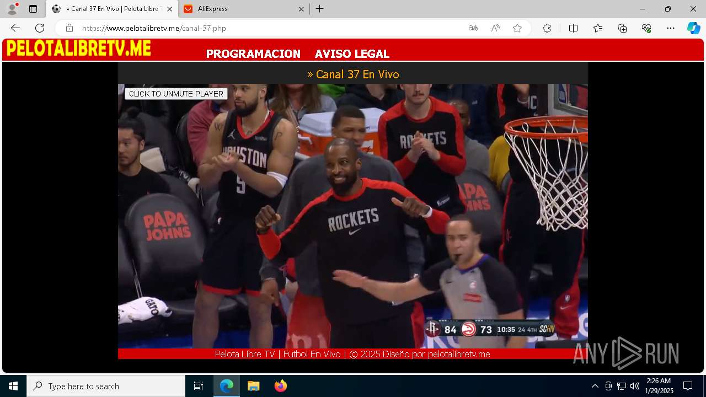Open the Copilot sidebar
Viewport: 706px width, 397px height.
click(693, 28)
